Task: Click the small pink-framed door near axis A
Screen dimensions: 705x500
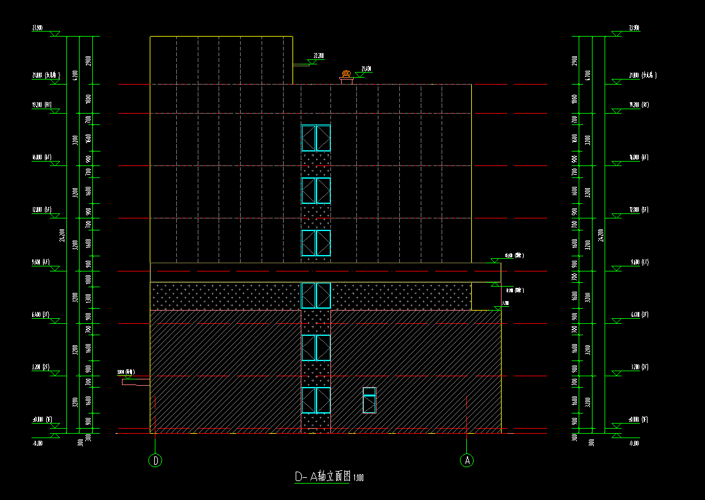Action: pos(370,400)
